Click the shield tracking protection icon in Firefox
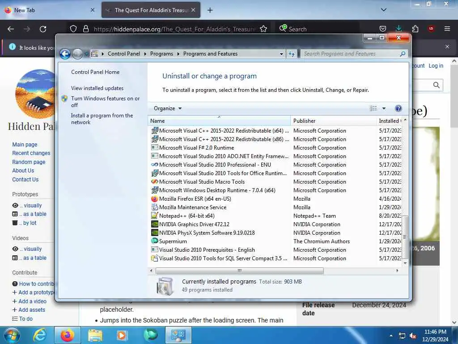 coord(73,29)
